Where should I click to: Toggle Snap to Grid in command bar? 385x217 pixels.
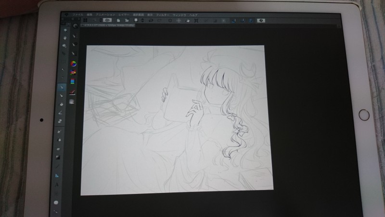(251, 21)
